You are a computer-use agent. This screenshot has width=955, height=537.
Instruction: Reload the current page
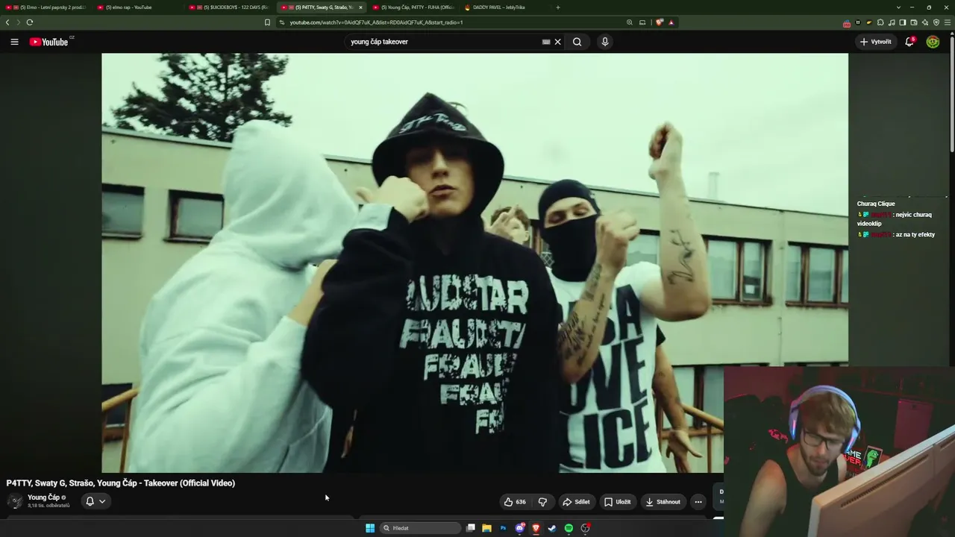coord(30,22)
